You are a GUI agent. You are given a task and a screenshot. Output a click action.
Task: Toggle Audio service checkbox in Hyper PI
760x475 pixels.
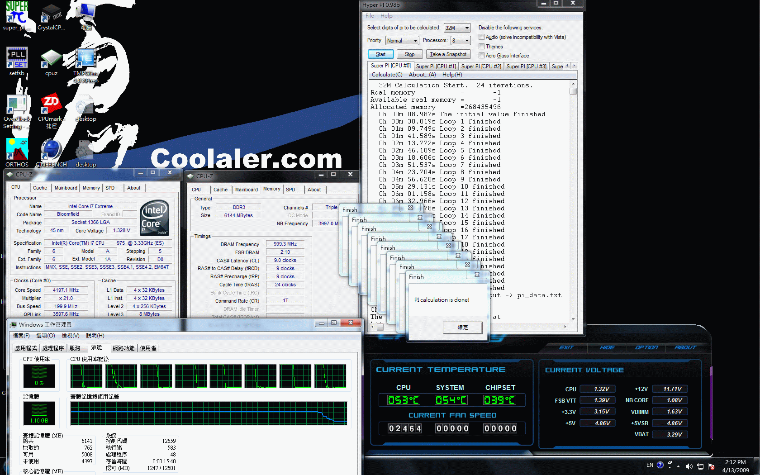482,37
